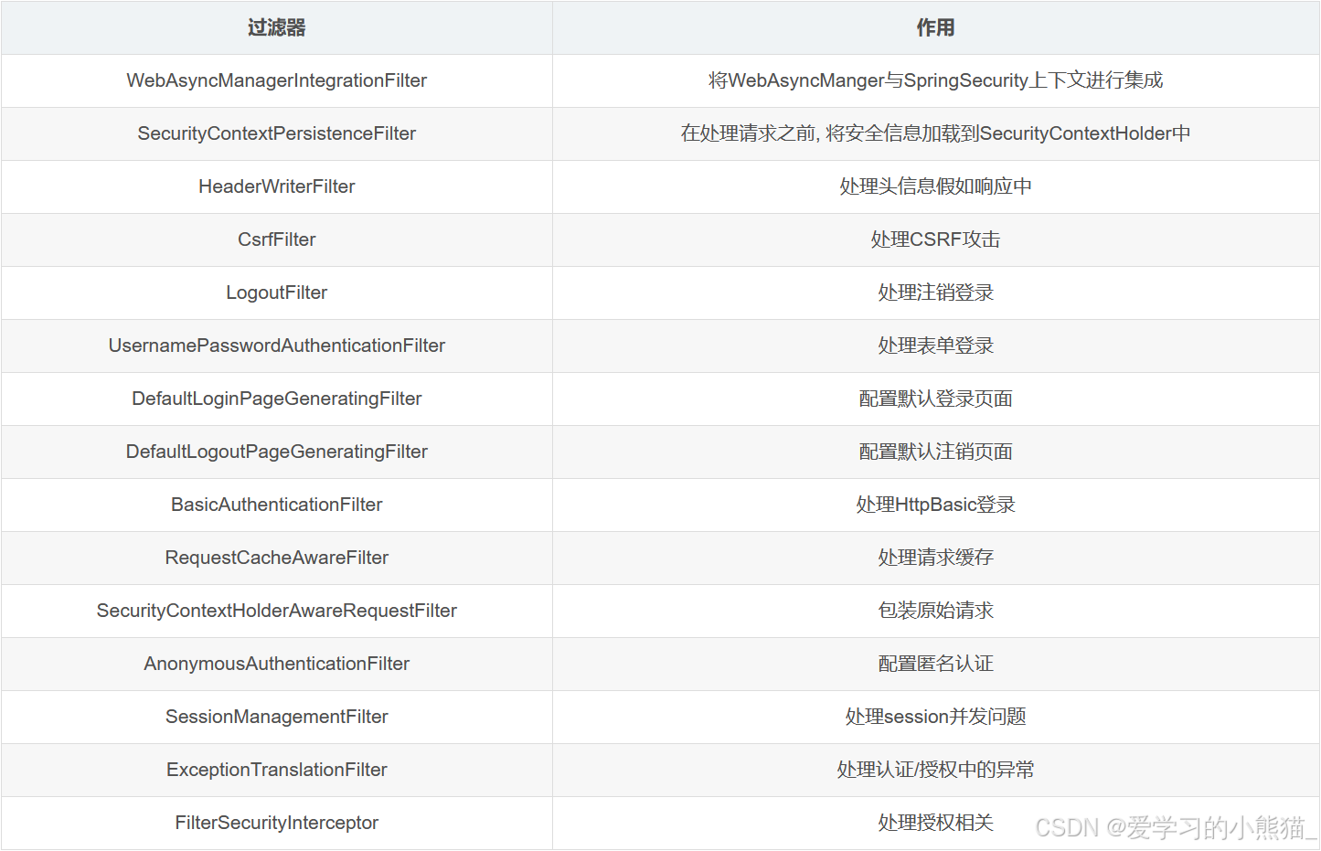
Task: Click the 过滤器 column header
Action: pos(276,27)
